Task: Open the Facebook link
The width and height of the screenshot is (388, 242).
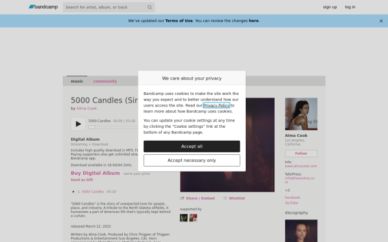Action: pyautogui.click(x=292, y=197)
